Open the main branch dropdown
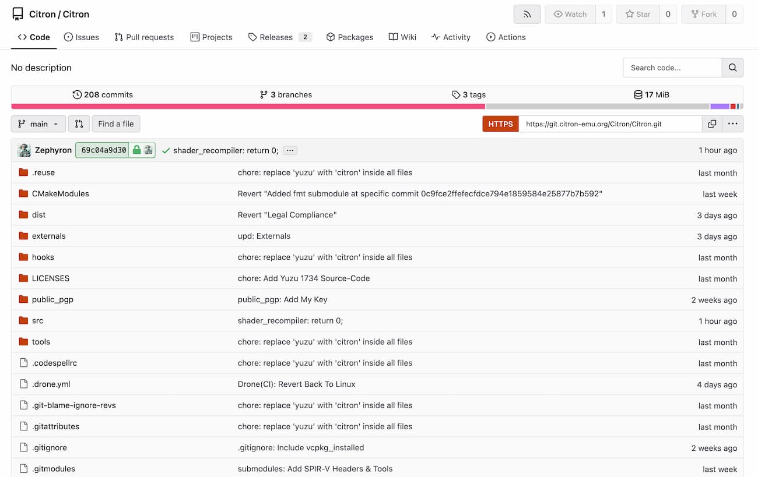This screenshot has height=477, width=758. (x=38, y=124)
